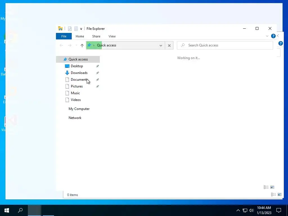Switch to large icons view in front window
The height and width of the screenshot is (216, 288).
272,187
